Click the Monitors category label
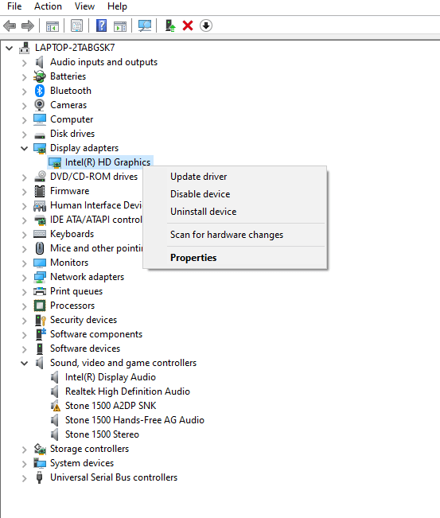Image resolution: width=440 pixels, height=518 pixels. pos(69,263)
